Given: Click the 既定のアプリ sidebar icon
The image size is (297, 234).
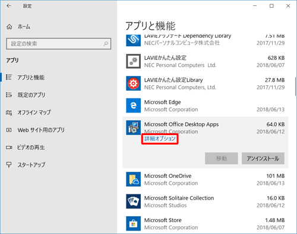Looking at the screenshot, I should (9, 95).
